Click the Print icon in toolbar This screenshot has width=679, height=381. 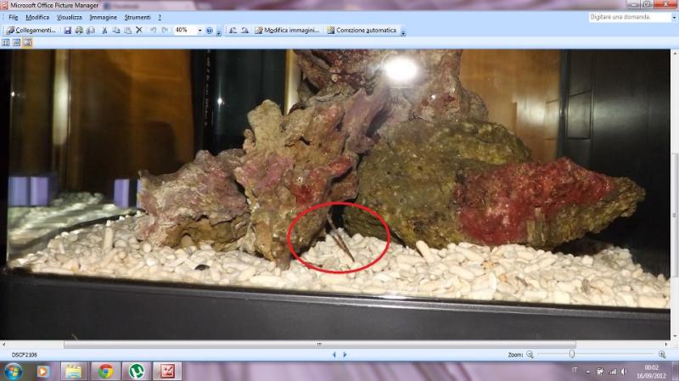tap(79, 31)
